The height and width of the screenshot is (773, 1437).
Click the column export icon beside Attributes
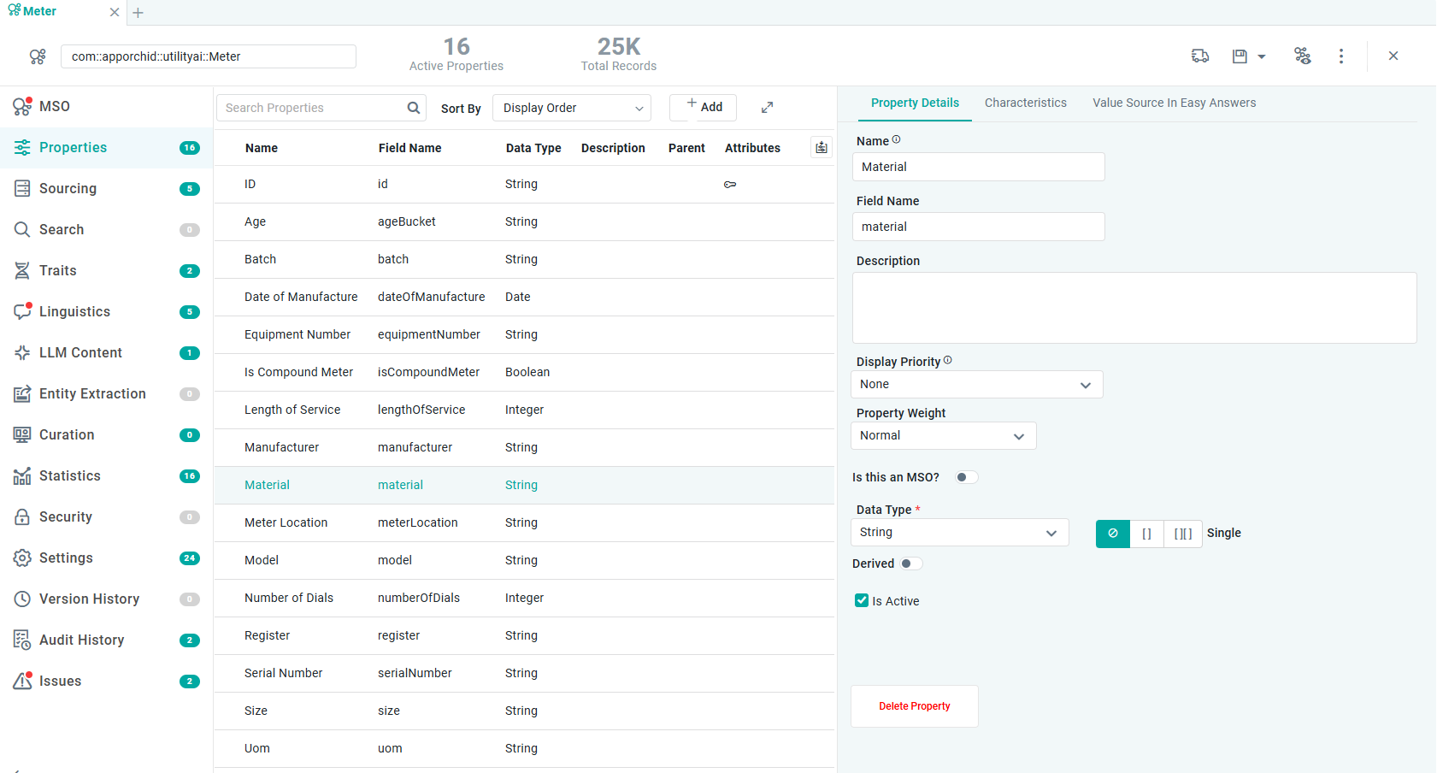pos(821,148)
